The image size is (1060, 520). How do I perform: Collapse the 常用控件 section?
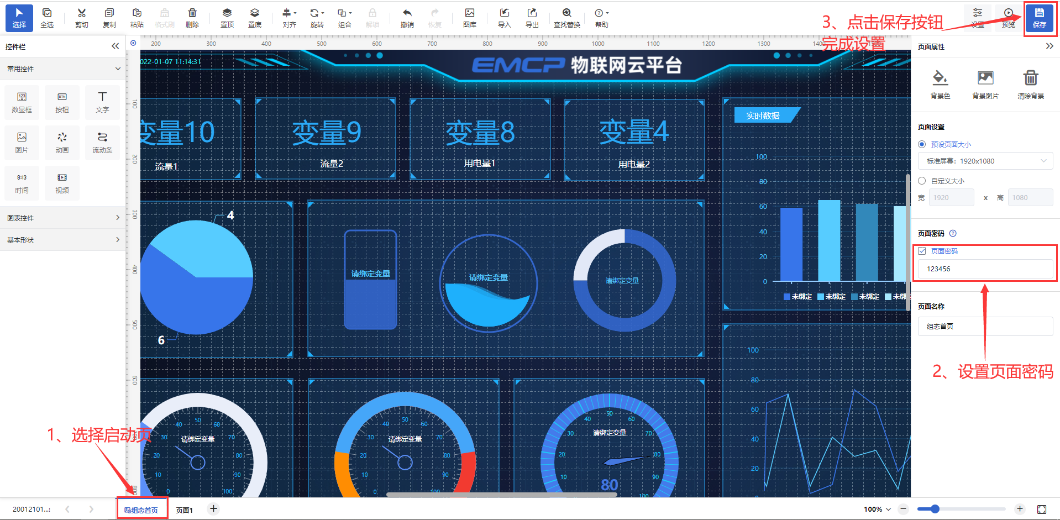(x=63, y=69)
